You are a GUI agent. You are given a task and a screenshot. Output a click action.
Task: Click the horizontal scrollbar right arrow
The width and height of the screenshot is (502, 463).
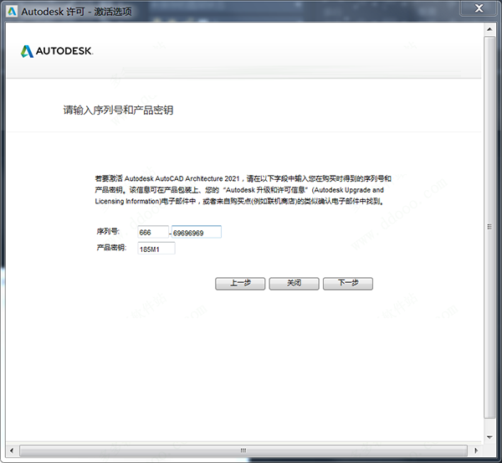476,450
